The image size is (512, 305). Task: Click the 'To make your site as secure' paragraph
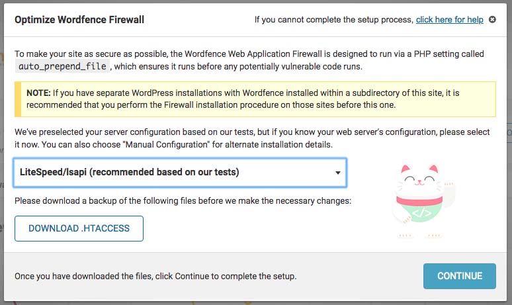(249, 60)
